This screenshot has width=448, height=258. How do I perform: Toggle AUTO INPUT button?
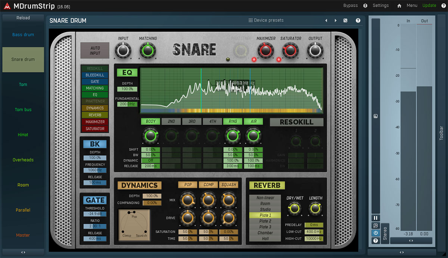coord(95,50)
